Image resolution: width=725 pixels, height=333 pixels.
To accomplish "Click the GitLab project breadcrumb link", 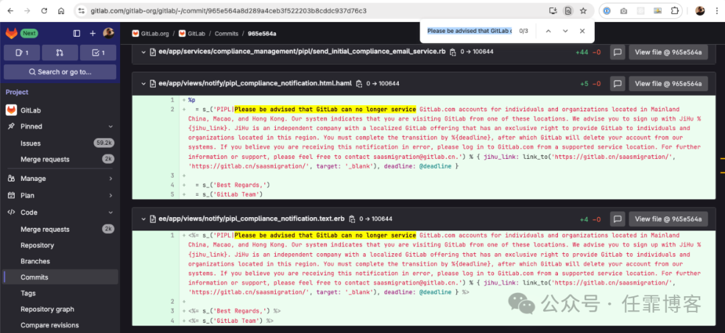I will (192, 34).
